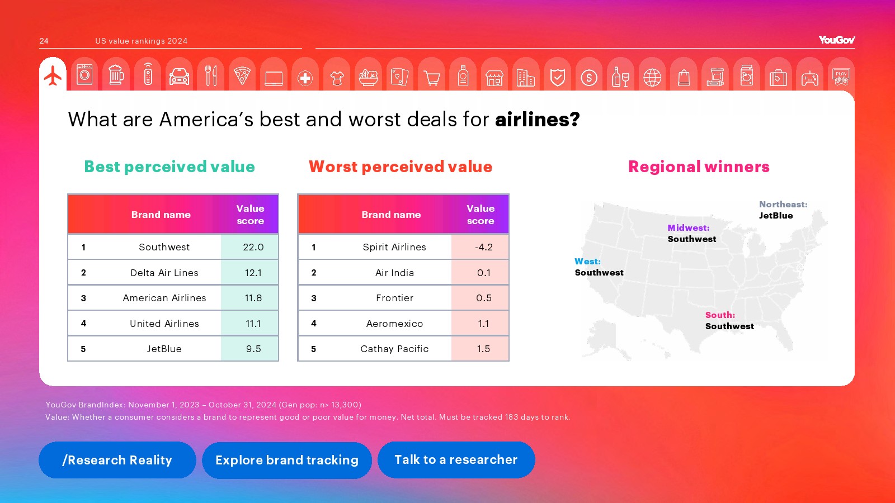Open the globe category icon
The width and height of the screenshot is (895, 503).
652,77
